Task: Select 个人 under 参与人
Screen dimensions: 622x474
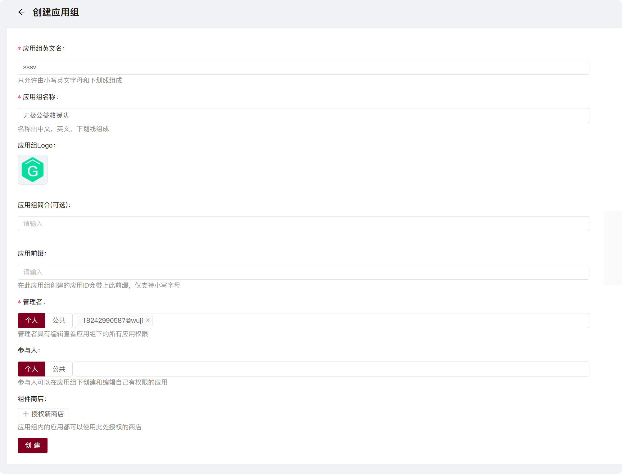Action: [x=31, y=369]
